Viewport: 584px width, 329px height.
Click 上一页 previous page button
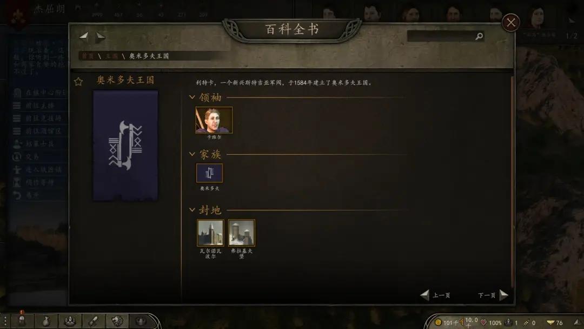pos(435,295)
